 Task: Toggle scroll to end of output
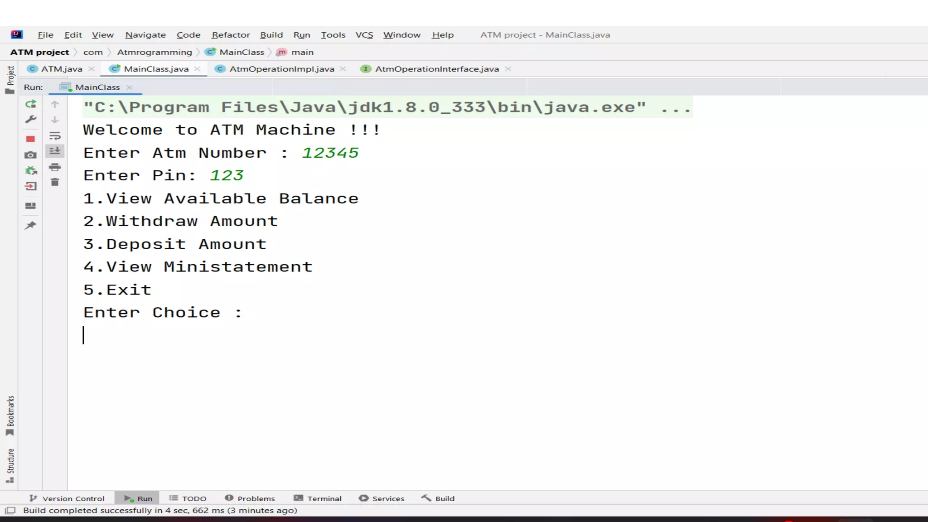pos(55,151)
